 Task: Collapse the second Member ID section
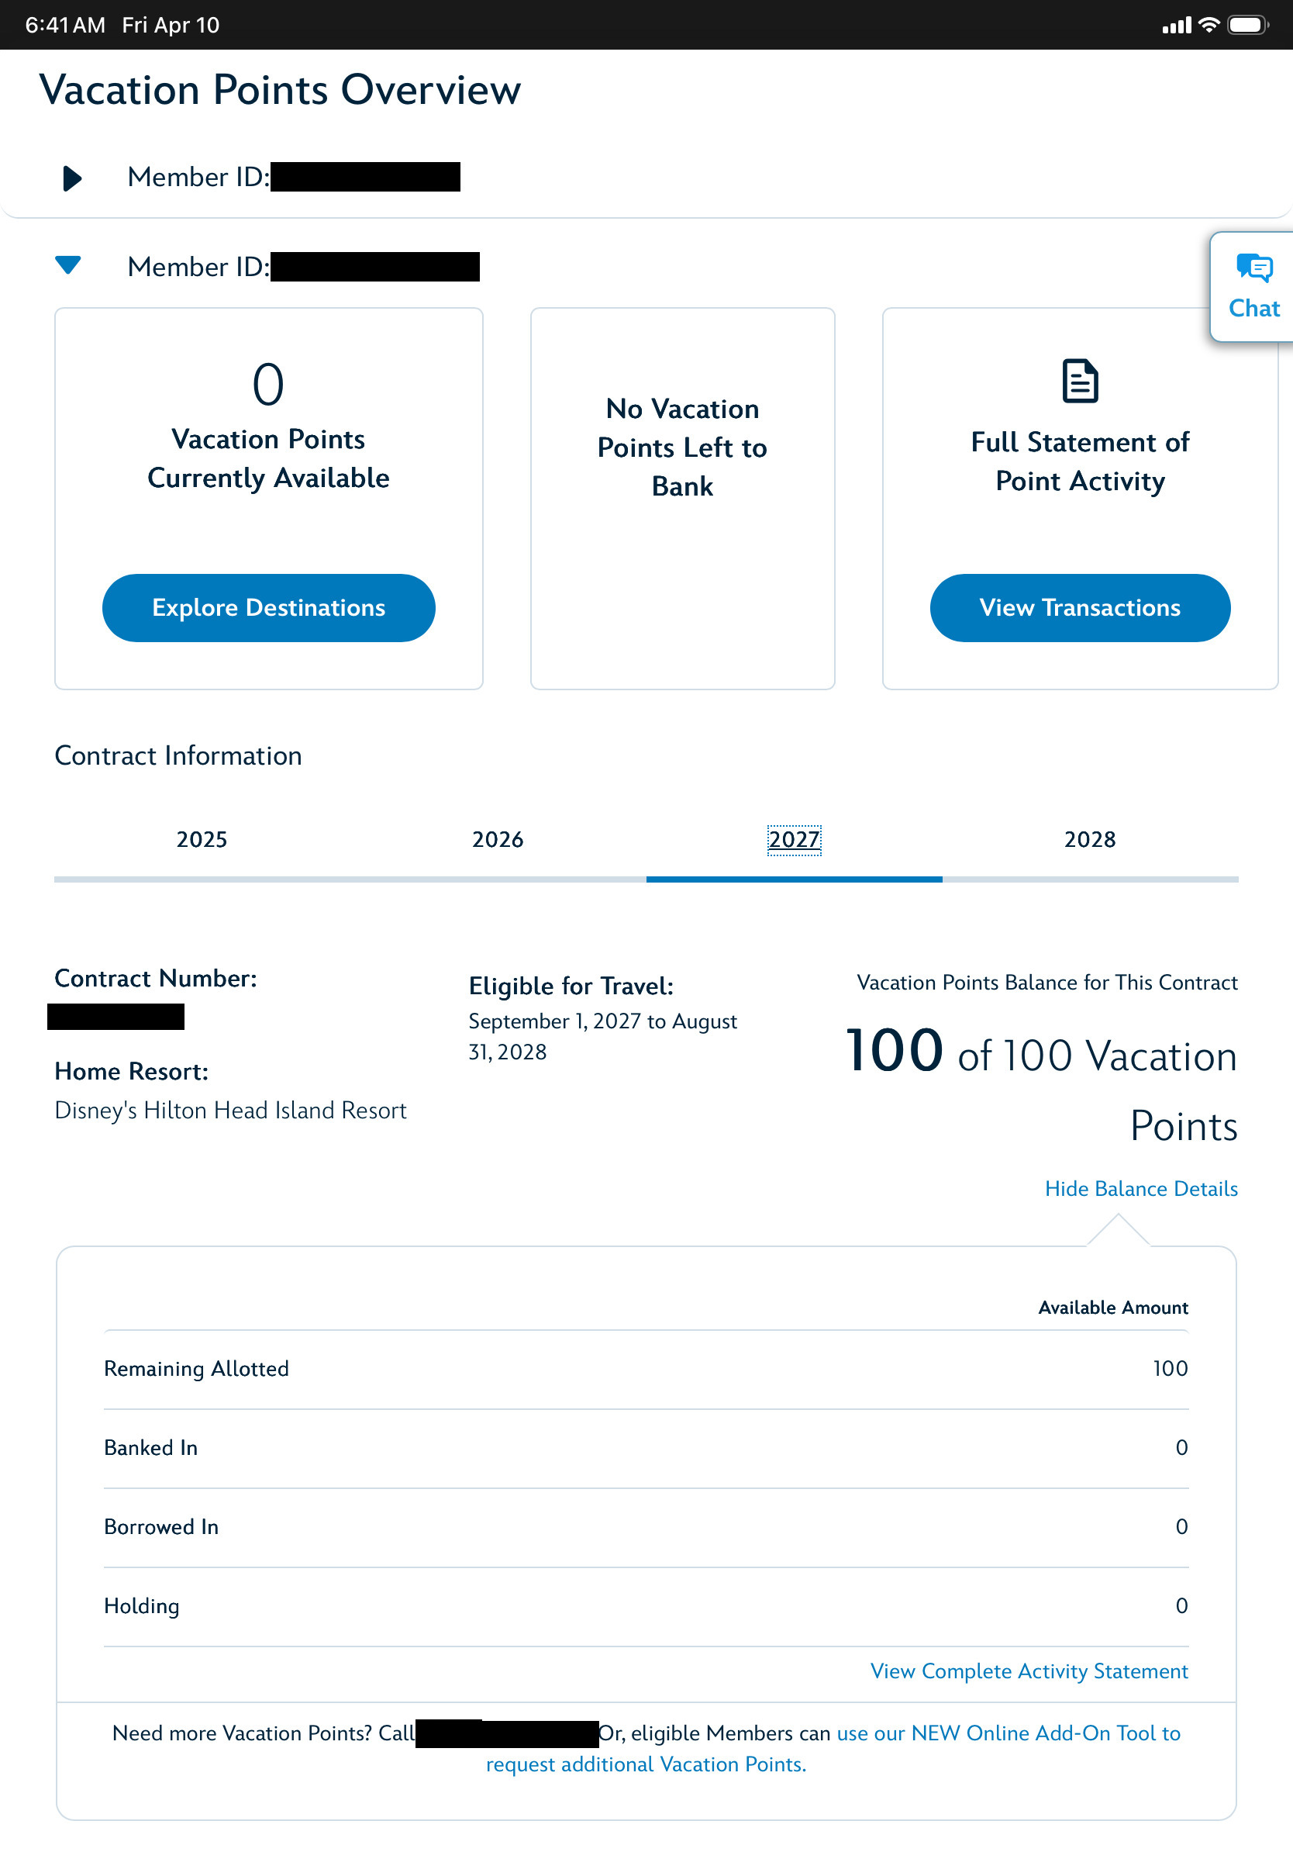pyautogui.click(x=68, y=265)
